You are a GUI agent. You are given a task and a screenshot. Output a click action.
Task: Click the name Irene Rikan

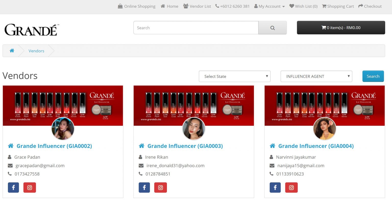[157, 157]
